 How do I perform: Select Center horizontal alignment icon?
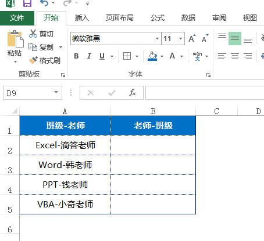click(235, 56)
